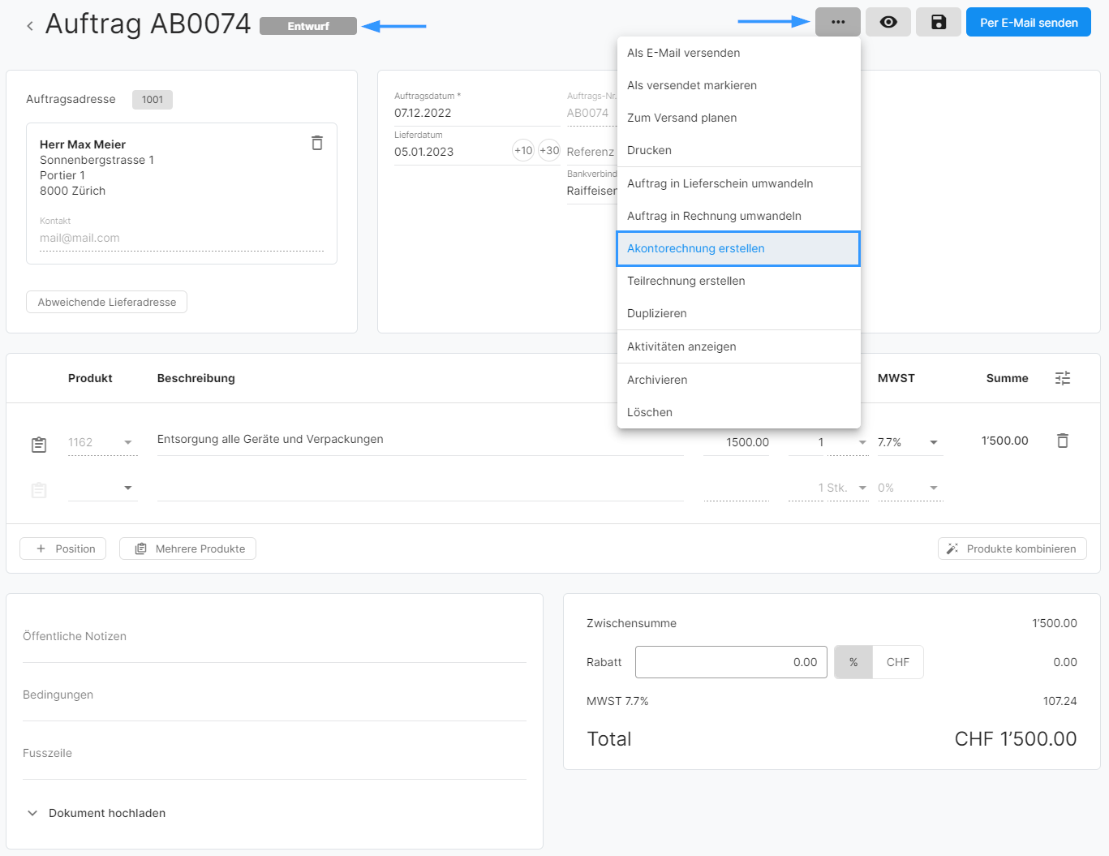This screenshot has width=1109, height=856.
Task: Open the eye preview of the order
Action: [888, 22]
